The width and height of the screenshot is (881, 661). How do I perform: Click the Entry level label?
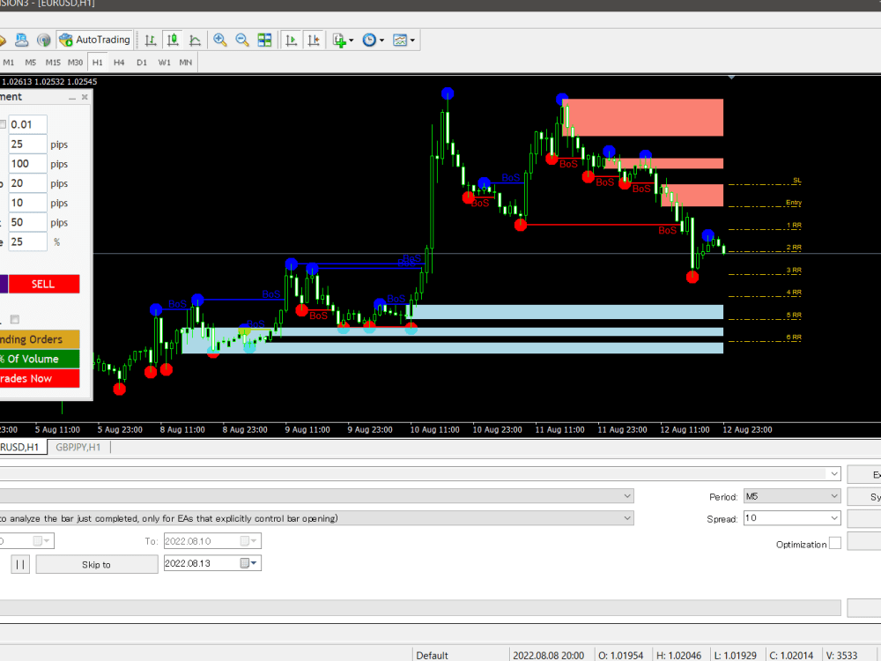click(x=794, y=203)
